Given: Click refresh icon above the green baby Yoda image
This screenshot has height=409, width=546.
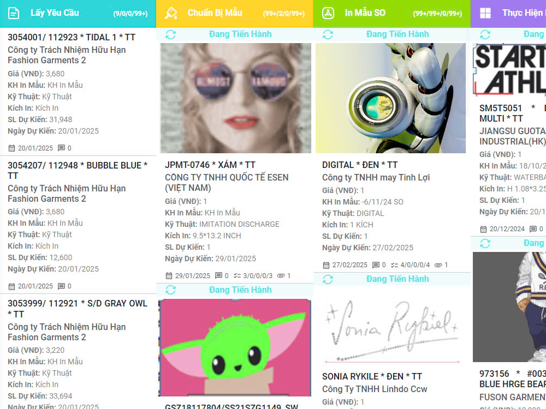Looking at the screenshot, I should point(170,290).
